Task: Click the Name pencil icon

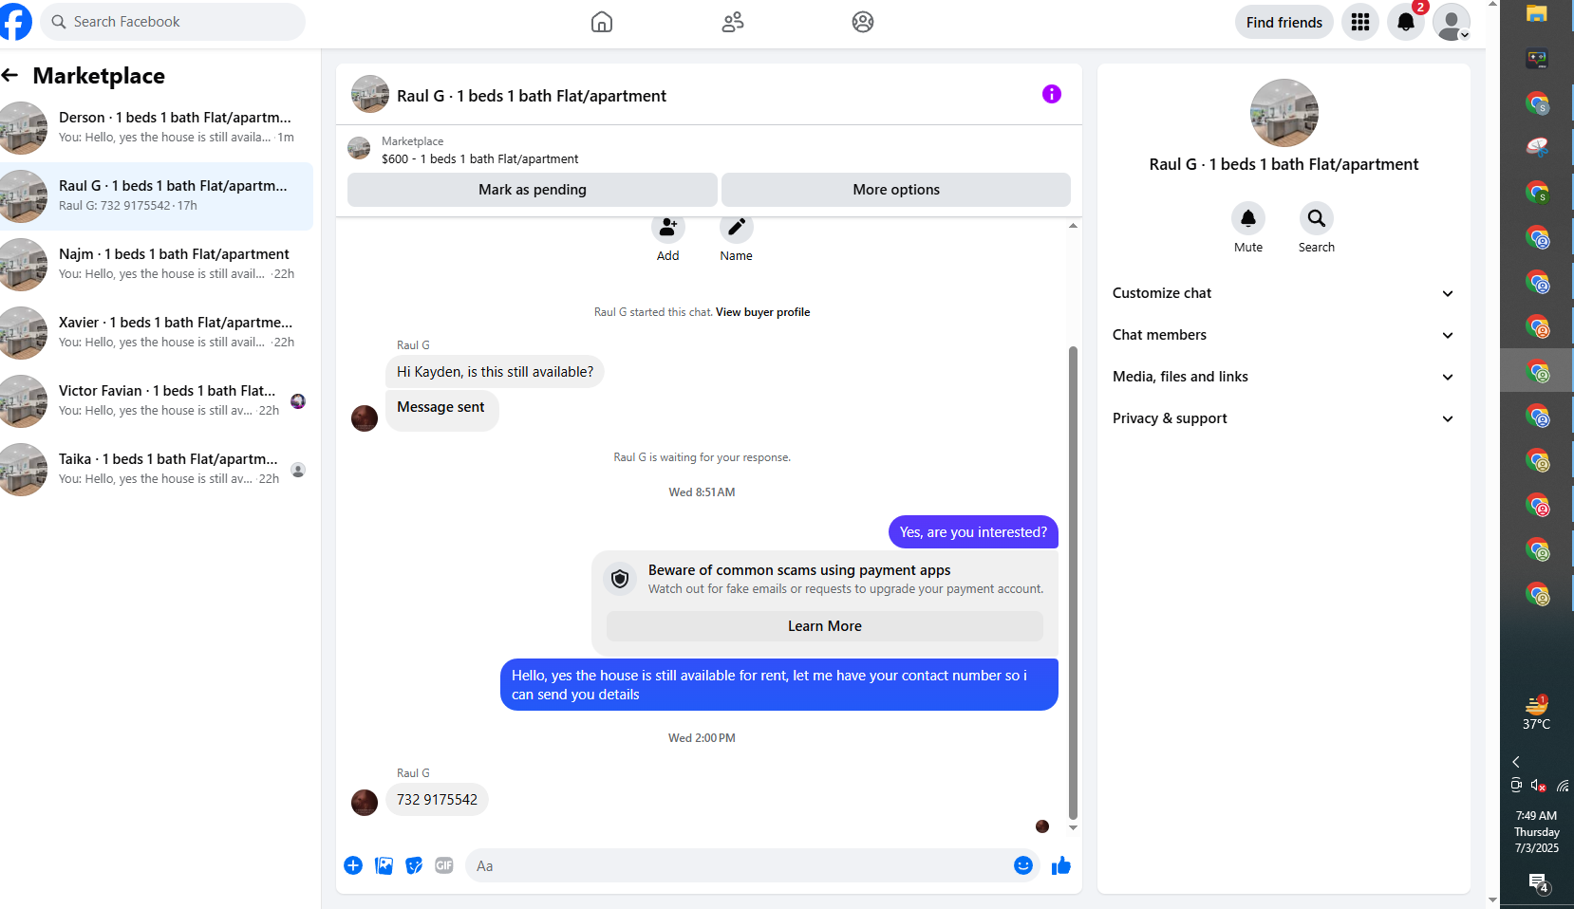Action: [x=736, y=228]
